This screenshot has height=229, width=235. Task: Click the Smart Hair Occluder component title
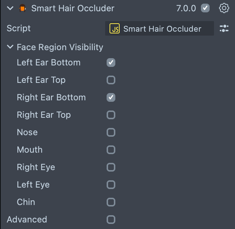click(x=73, y=8)
